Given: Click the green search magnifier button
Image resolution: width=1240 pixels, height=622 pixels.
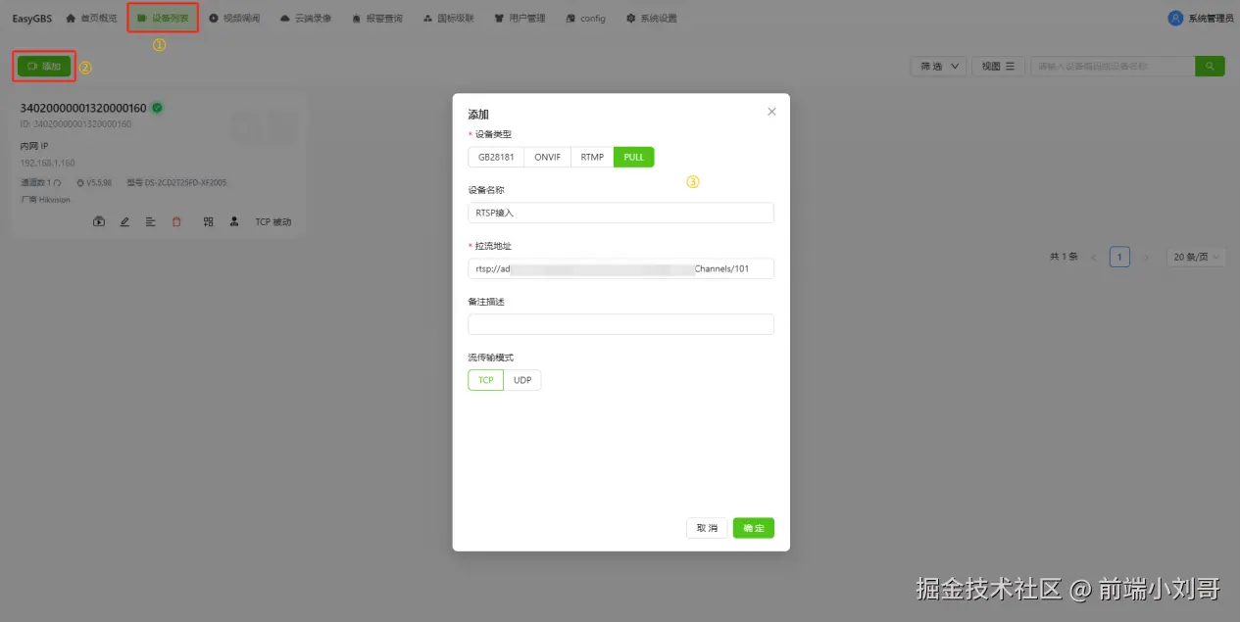Looking at the screenshot, I should tap(1210, 66).
